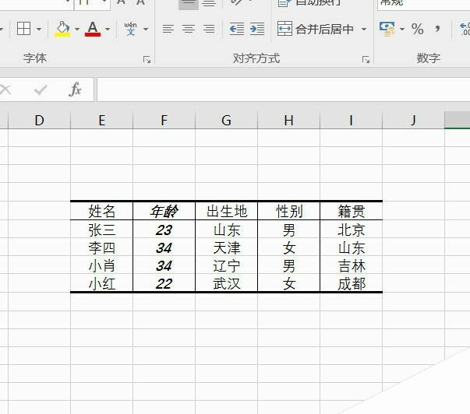Select the cell containing 李四
Viewport: 470px width, 414px height.
pos(101,247)
